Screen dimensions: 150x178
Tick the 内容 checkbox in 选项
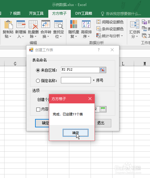coord(38,109)
